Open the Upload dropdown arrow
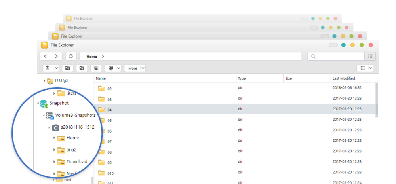Screen dimensions: 396x184 56,68
